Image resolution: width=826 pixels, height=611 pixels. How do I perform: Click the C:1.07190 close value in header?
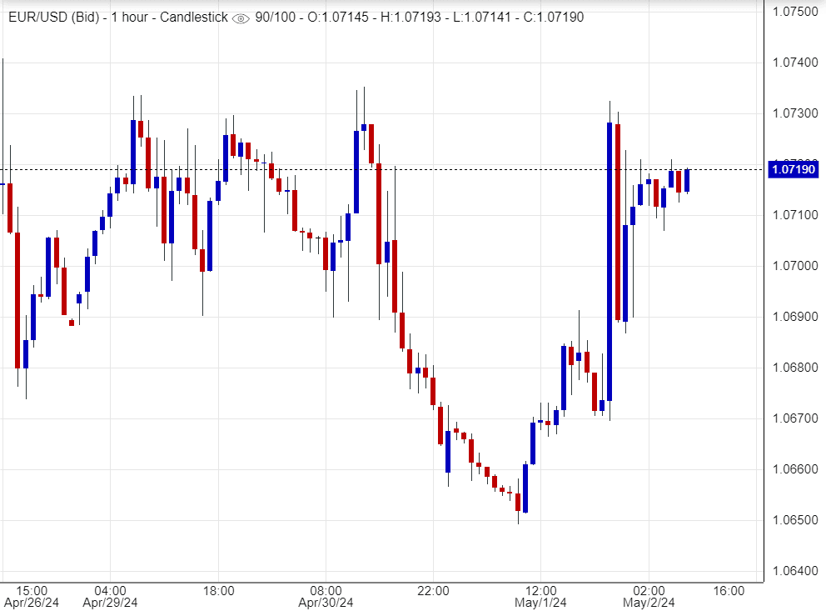point(550,18)
